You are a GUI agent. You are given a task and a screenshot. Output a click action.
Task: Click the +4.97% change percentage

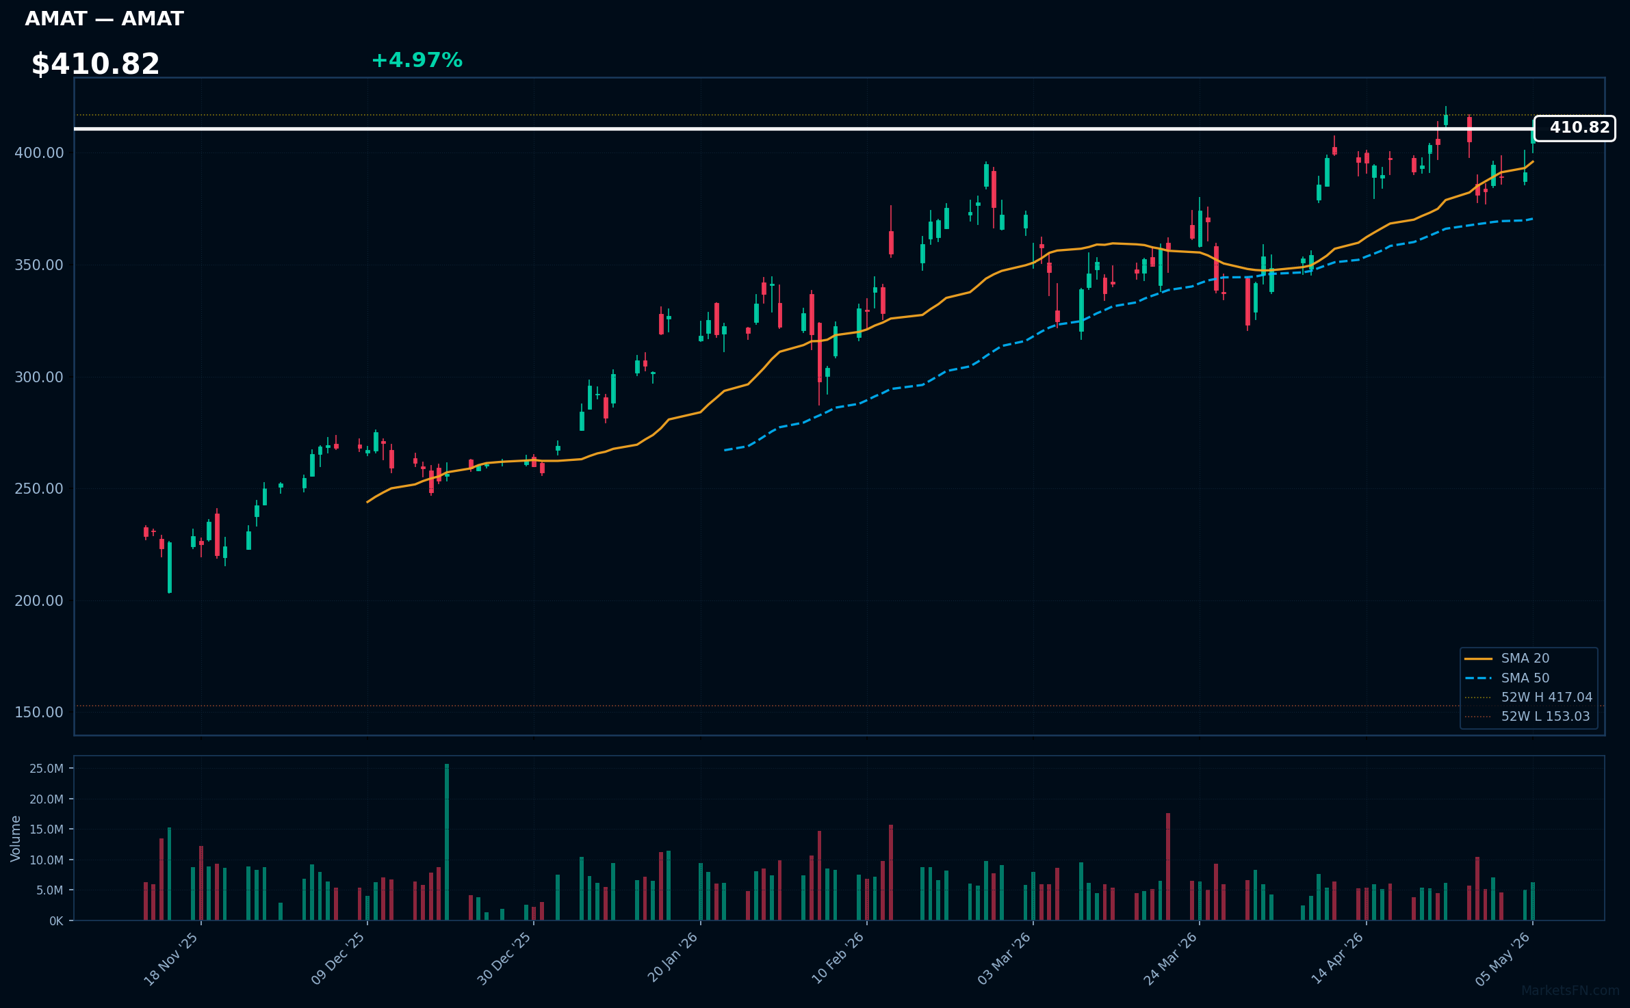pyautogui.click(x=417, y=60)
